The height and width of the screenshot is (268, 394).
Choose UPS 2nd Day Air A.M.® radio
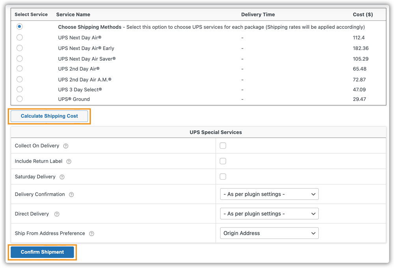pyautogui.click(x=19, y=80)
